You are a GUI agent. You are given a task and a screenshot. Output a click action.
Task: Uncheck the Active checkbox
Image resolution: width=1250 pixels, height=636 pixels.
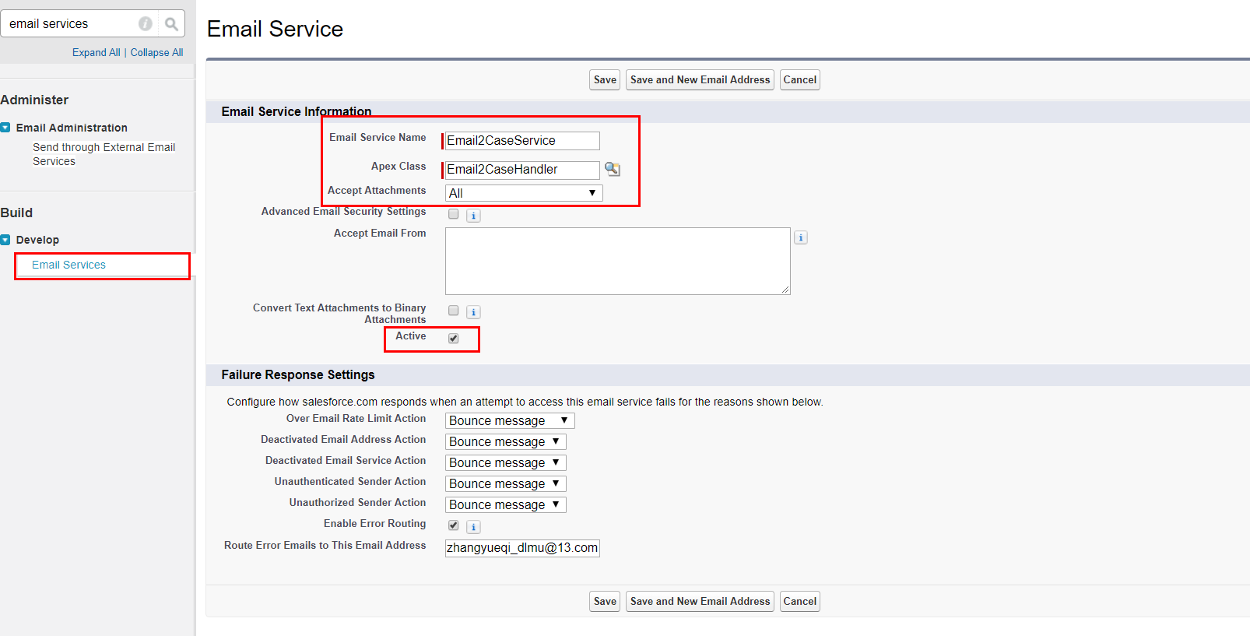pyautogui.click(x=454, y=338)
